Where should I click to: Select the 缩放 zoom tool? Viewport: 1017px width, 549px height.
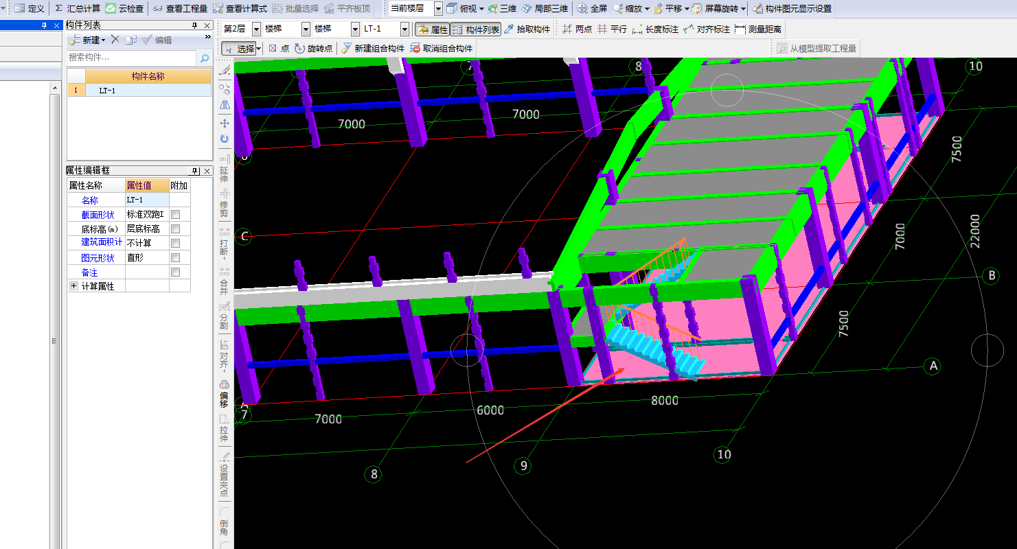click(628, 8)
